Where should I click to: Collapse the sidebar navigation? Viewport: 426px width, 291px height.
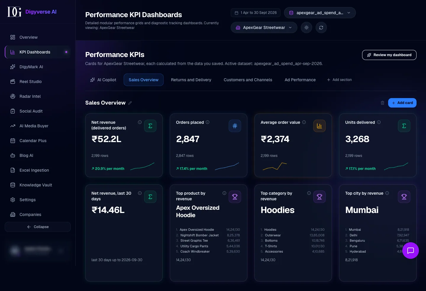coord(38,227)
